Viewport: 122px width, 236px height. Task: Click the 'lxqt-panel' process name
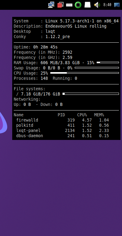(28, 131)
